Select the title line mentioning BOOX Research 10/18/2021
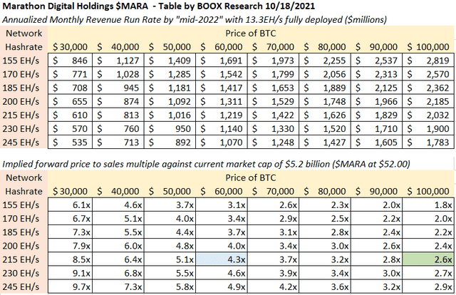This screenshot has width=456, height=295. [x=158, y=6]
